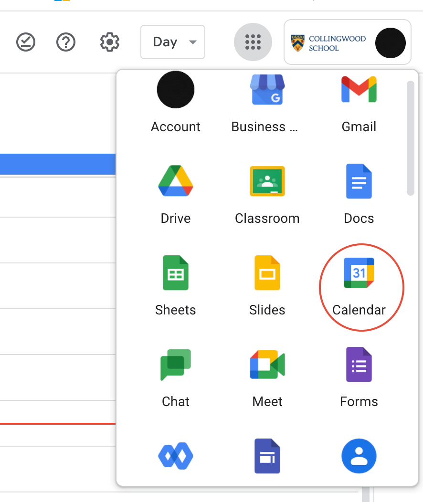423x502 pixels.
Task: Open Google Slides app
Action: 267,285
